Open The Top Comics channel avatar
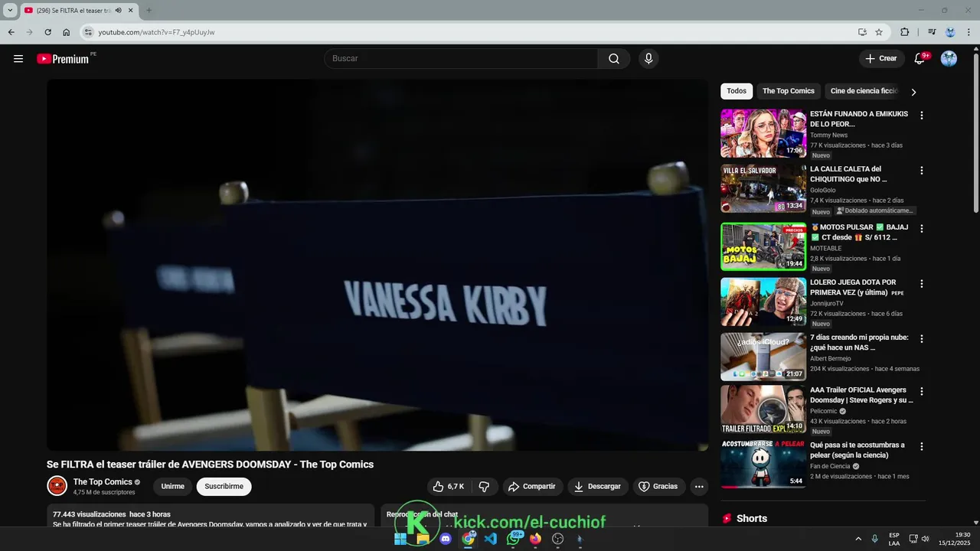Screen dimensions: 980x551 click(57, 486)
